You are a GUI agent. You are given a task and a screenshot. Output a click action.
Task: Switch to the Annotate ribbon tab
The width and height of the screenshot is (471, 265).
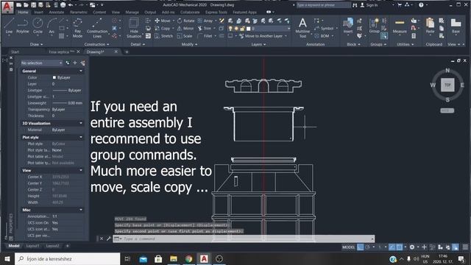pos(57,13)
